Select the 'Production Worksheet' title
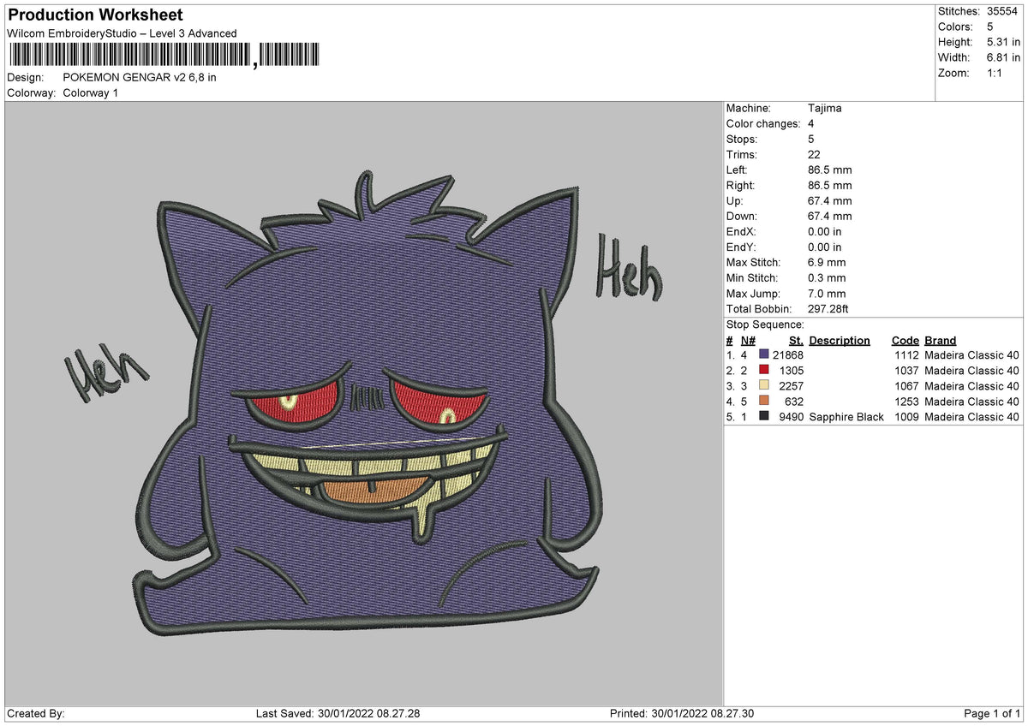1028x726 pixels. 95,15
